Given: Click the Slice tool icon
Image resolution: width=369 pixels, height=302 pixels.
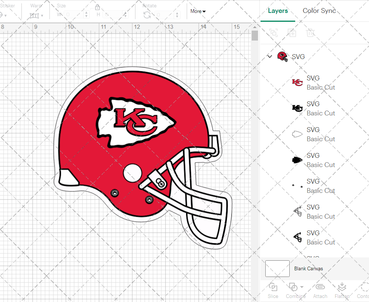Looking at the screenshot, I should 273,287.
